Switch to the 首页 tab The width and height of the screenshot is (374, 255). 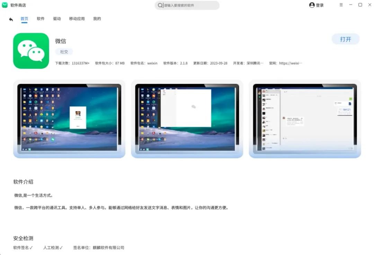24,19
